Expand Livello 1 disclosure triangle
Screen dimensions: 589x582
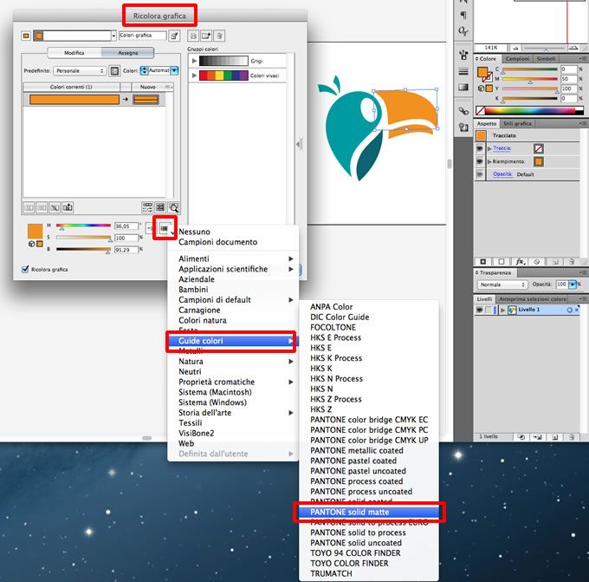pyautogui.click(x=502, y=310)
